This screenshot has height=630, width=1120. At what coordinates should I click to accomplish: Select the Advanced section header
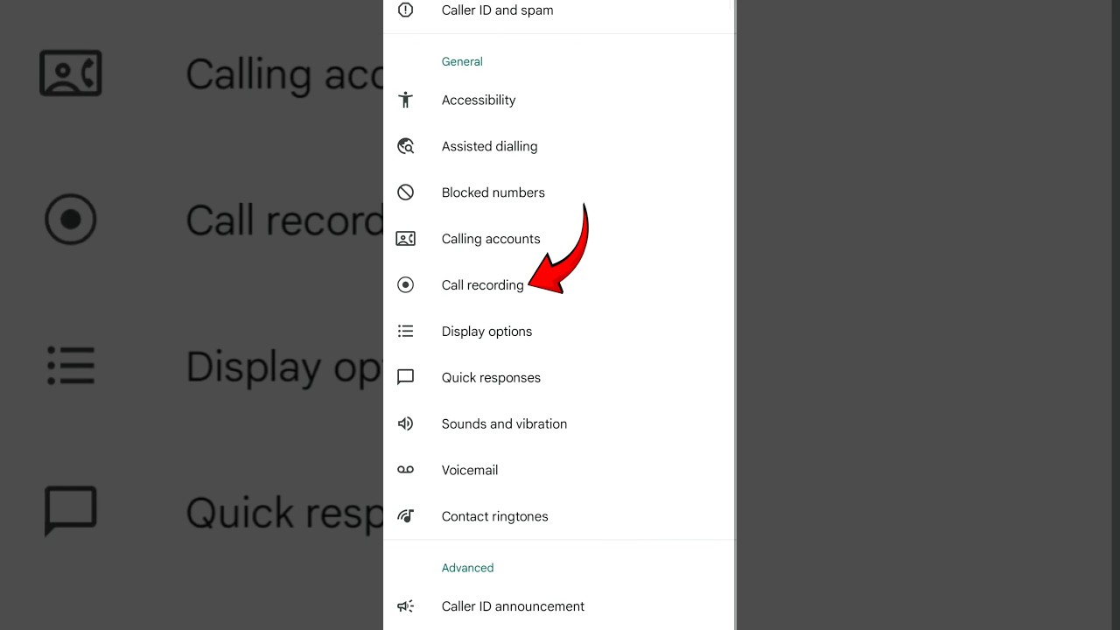pos(467,568)
